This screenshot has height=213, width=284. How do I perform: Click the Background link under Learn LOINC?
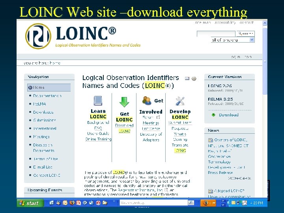coord(98,122)
